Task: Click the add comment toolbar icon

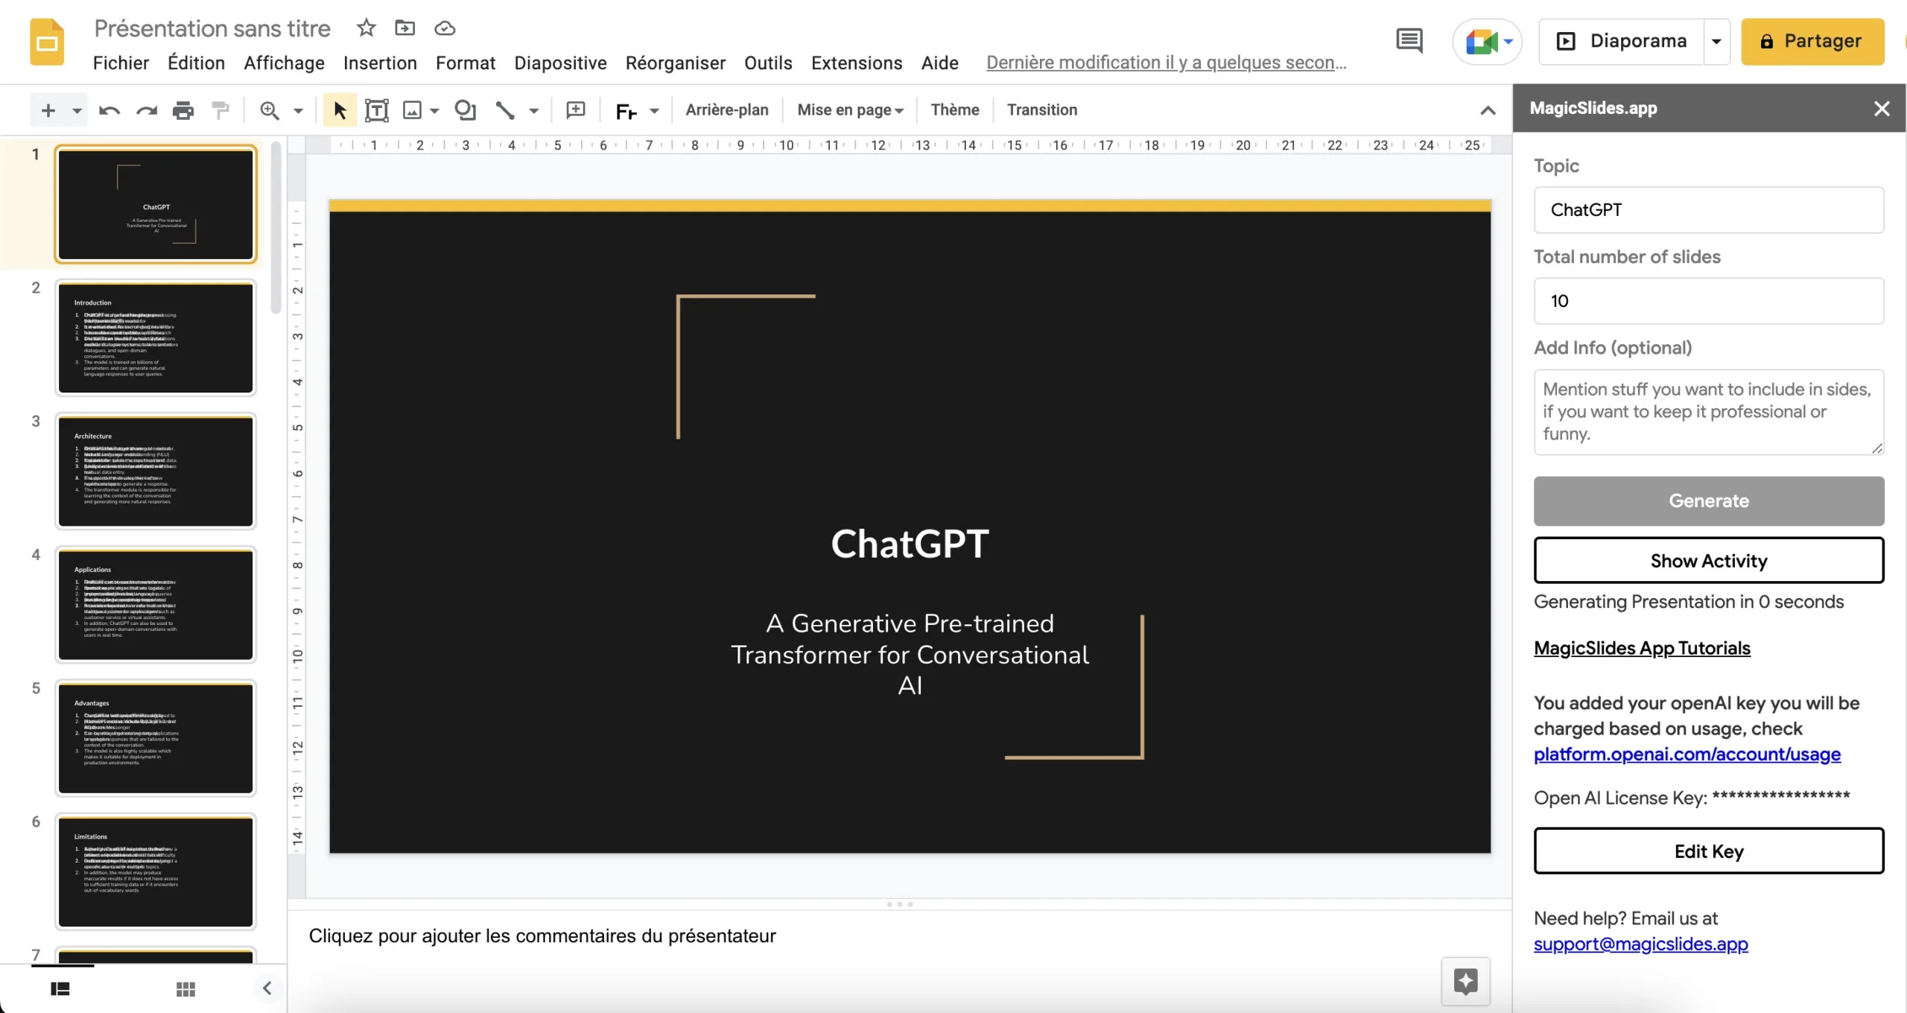Action: (575, 110)
